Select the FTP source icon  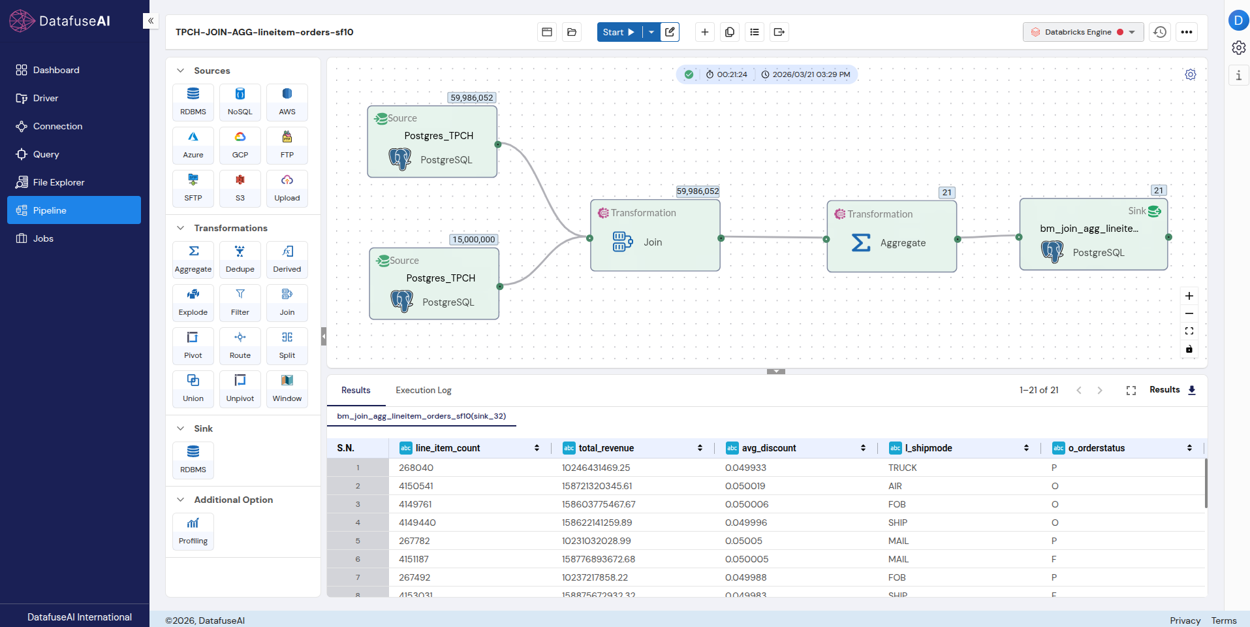tap(287, 145)
